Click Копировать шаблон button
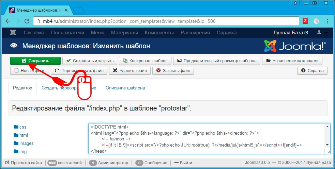This screenshot has height=169, width=335. [145, 61]
